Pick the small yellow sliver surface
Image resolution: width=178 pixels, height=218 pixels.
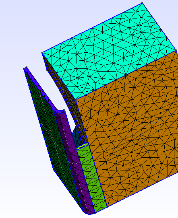(83, 146)
